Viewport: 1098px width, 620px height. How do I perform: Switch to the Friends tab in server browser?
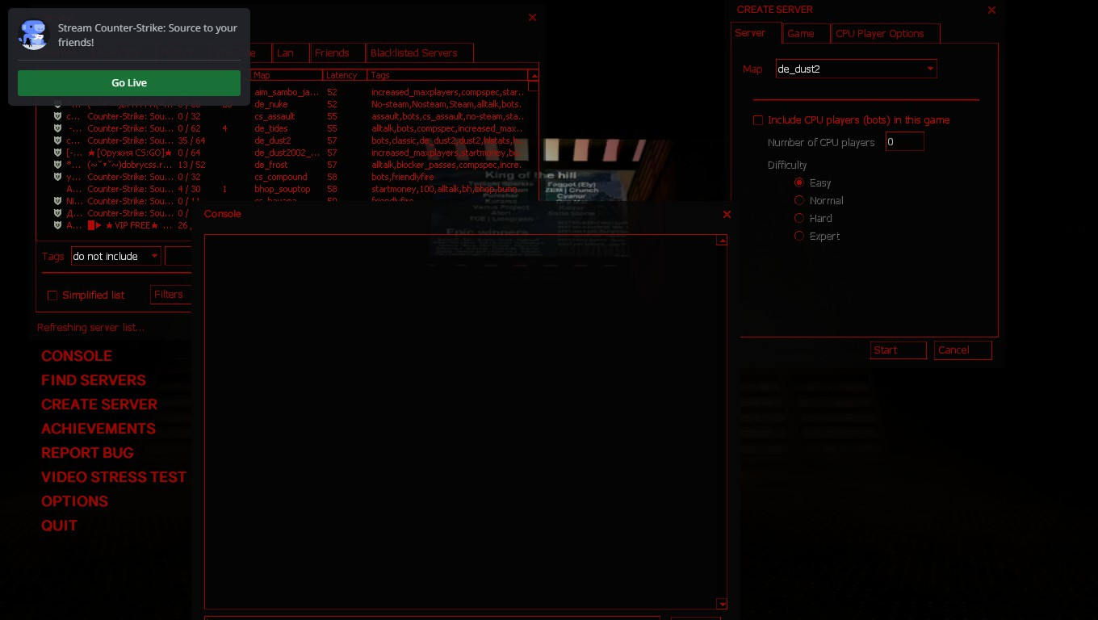[337, 52]
